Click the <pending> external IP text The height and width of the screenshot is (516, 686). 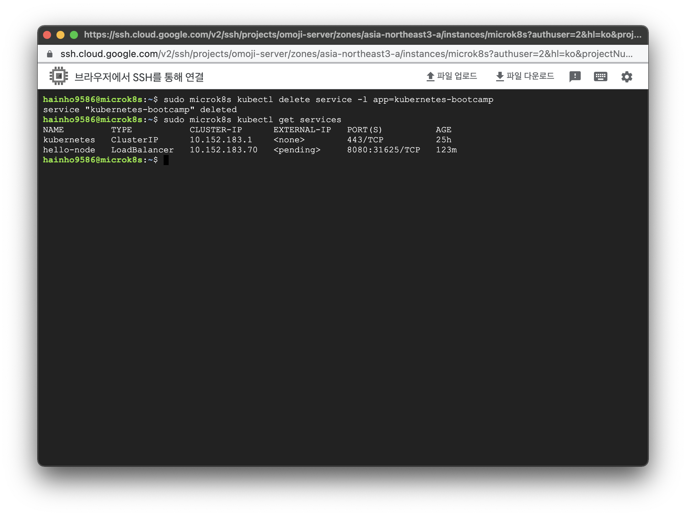click(297, 150)
